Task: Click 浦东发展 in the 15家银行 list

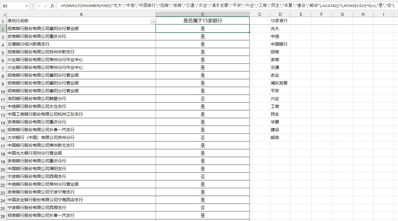Action: point(280,83)
